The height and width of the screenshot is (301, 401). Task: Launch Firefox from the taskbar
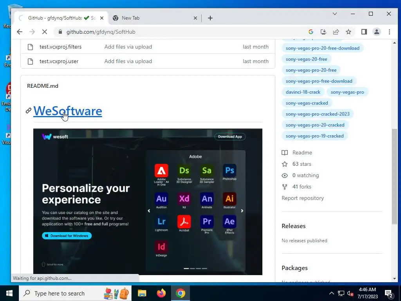coord(161,293)
